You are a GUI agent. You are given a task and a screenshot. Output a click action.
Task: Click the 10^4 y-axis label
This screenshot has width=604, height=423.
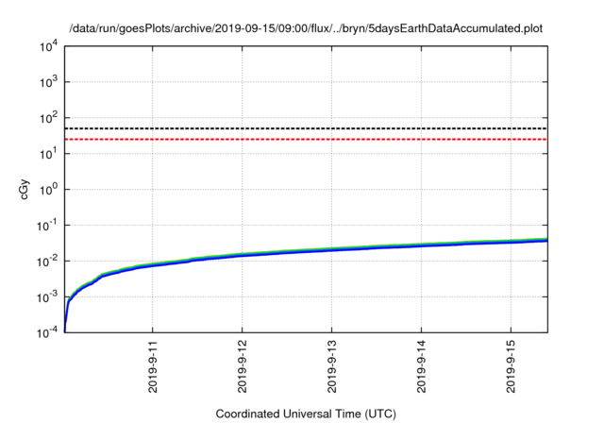pyautogui.click(x=48, y=47)
